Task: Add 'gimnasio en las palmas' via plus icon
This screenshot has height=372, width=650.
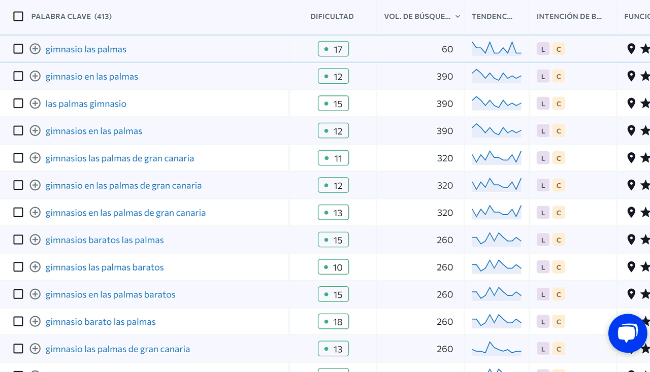Action: click(x=35, y=76)
